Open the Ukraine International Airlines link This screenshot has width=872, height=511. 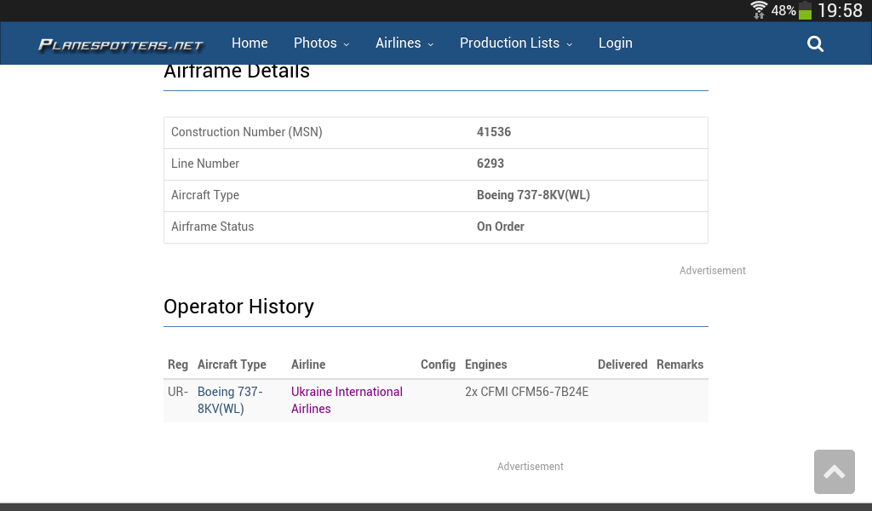coord(346,400)
